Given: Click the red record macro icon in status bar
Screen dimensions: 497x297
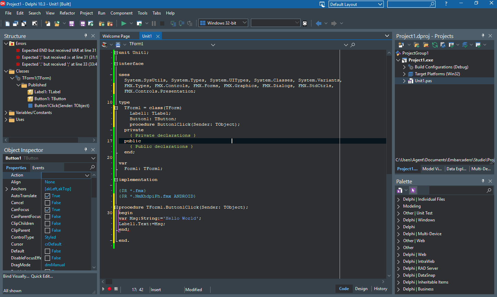Looking at the screenshot, I should pos(109,289).
